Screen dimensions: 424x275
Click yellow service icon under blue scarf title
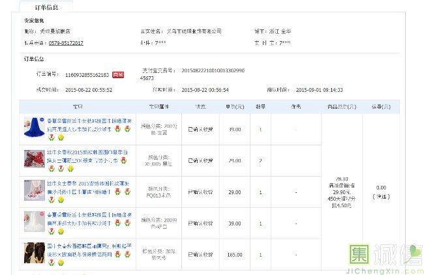(61, 137)
